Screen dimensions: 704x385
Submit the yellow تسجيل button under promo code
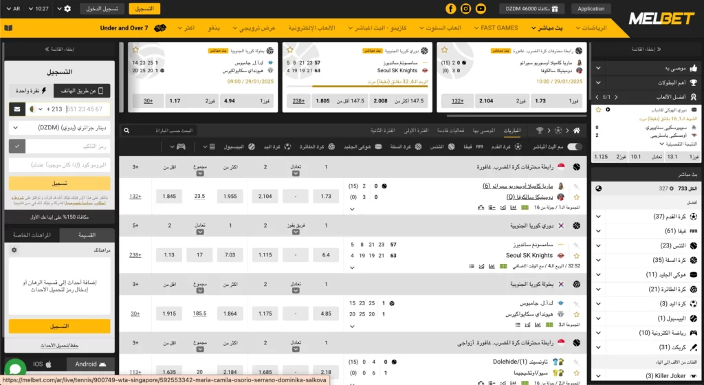tap(59, 183)
